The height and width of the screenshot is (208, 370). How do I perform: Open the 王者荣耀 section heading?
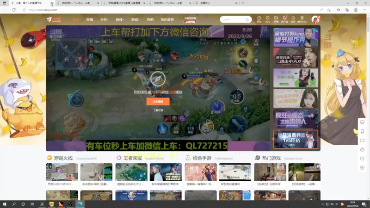point(133,158)
